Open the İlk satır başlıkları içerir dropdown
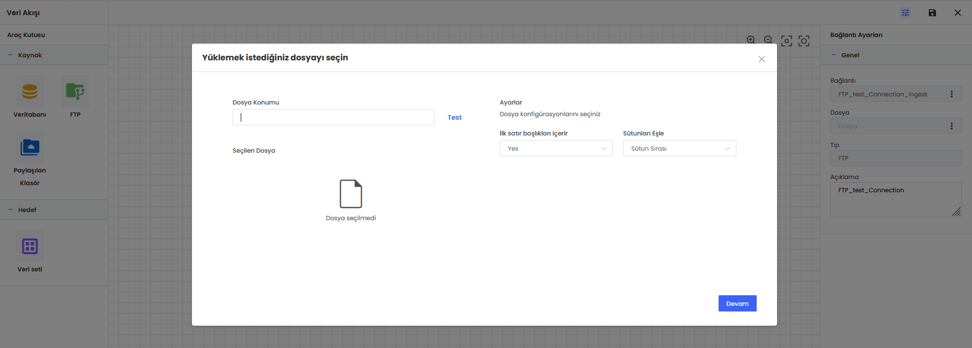The image size is (972, 348). 556,148
